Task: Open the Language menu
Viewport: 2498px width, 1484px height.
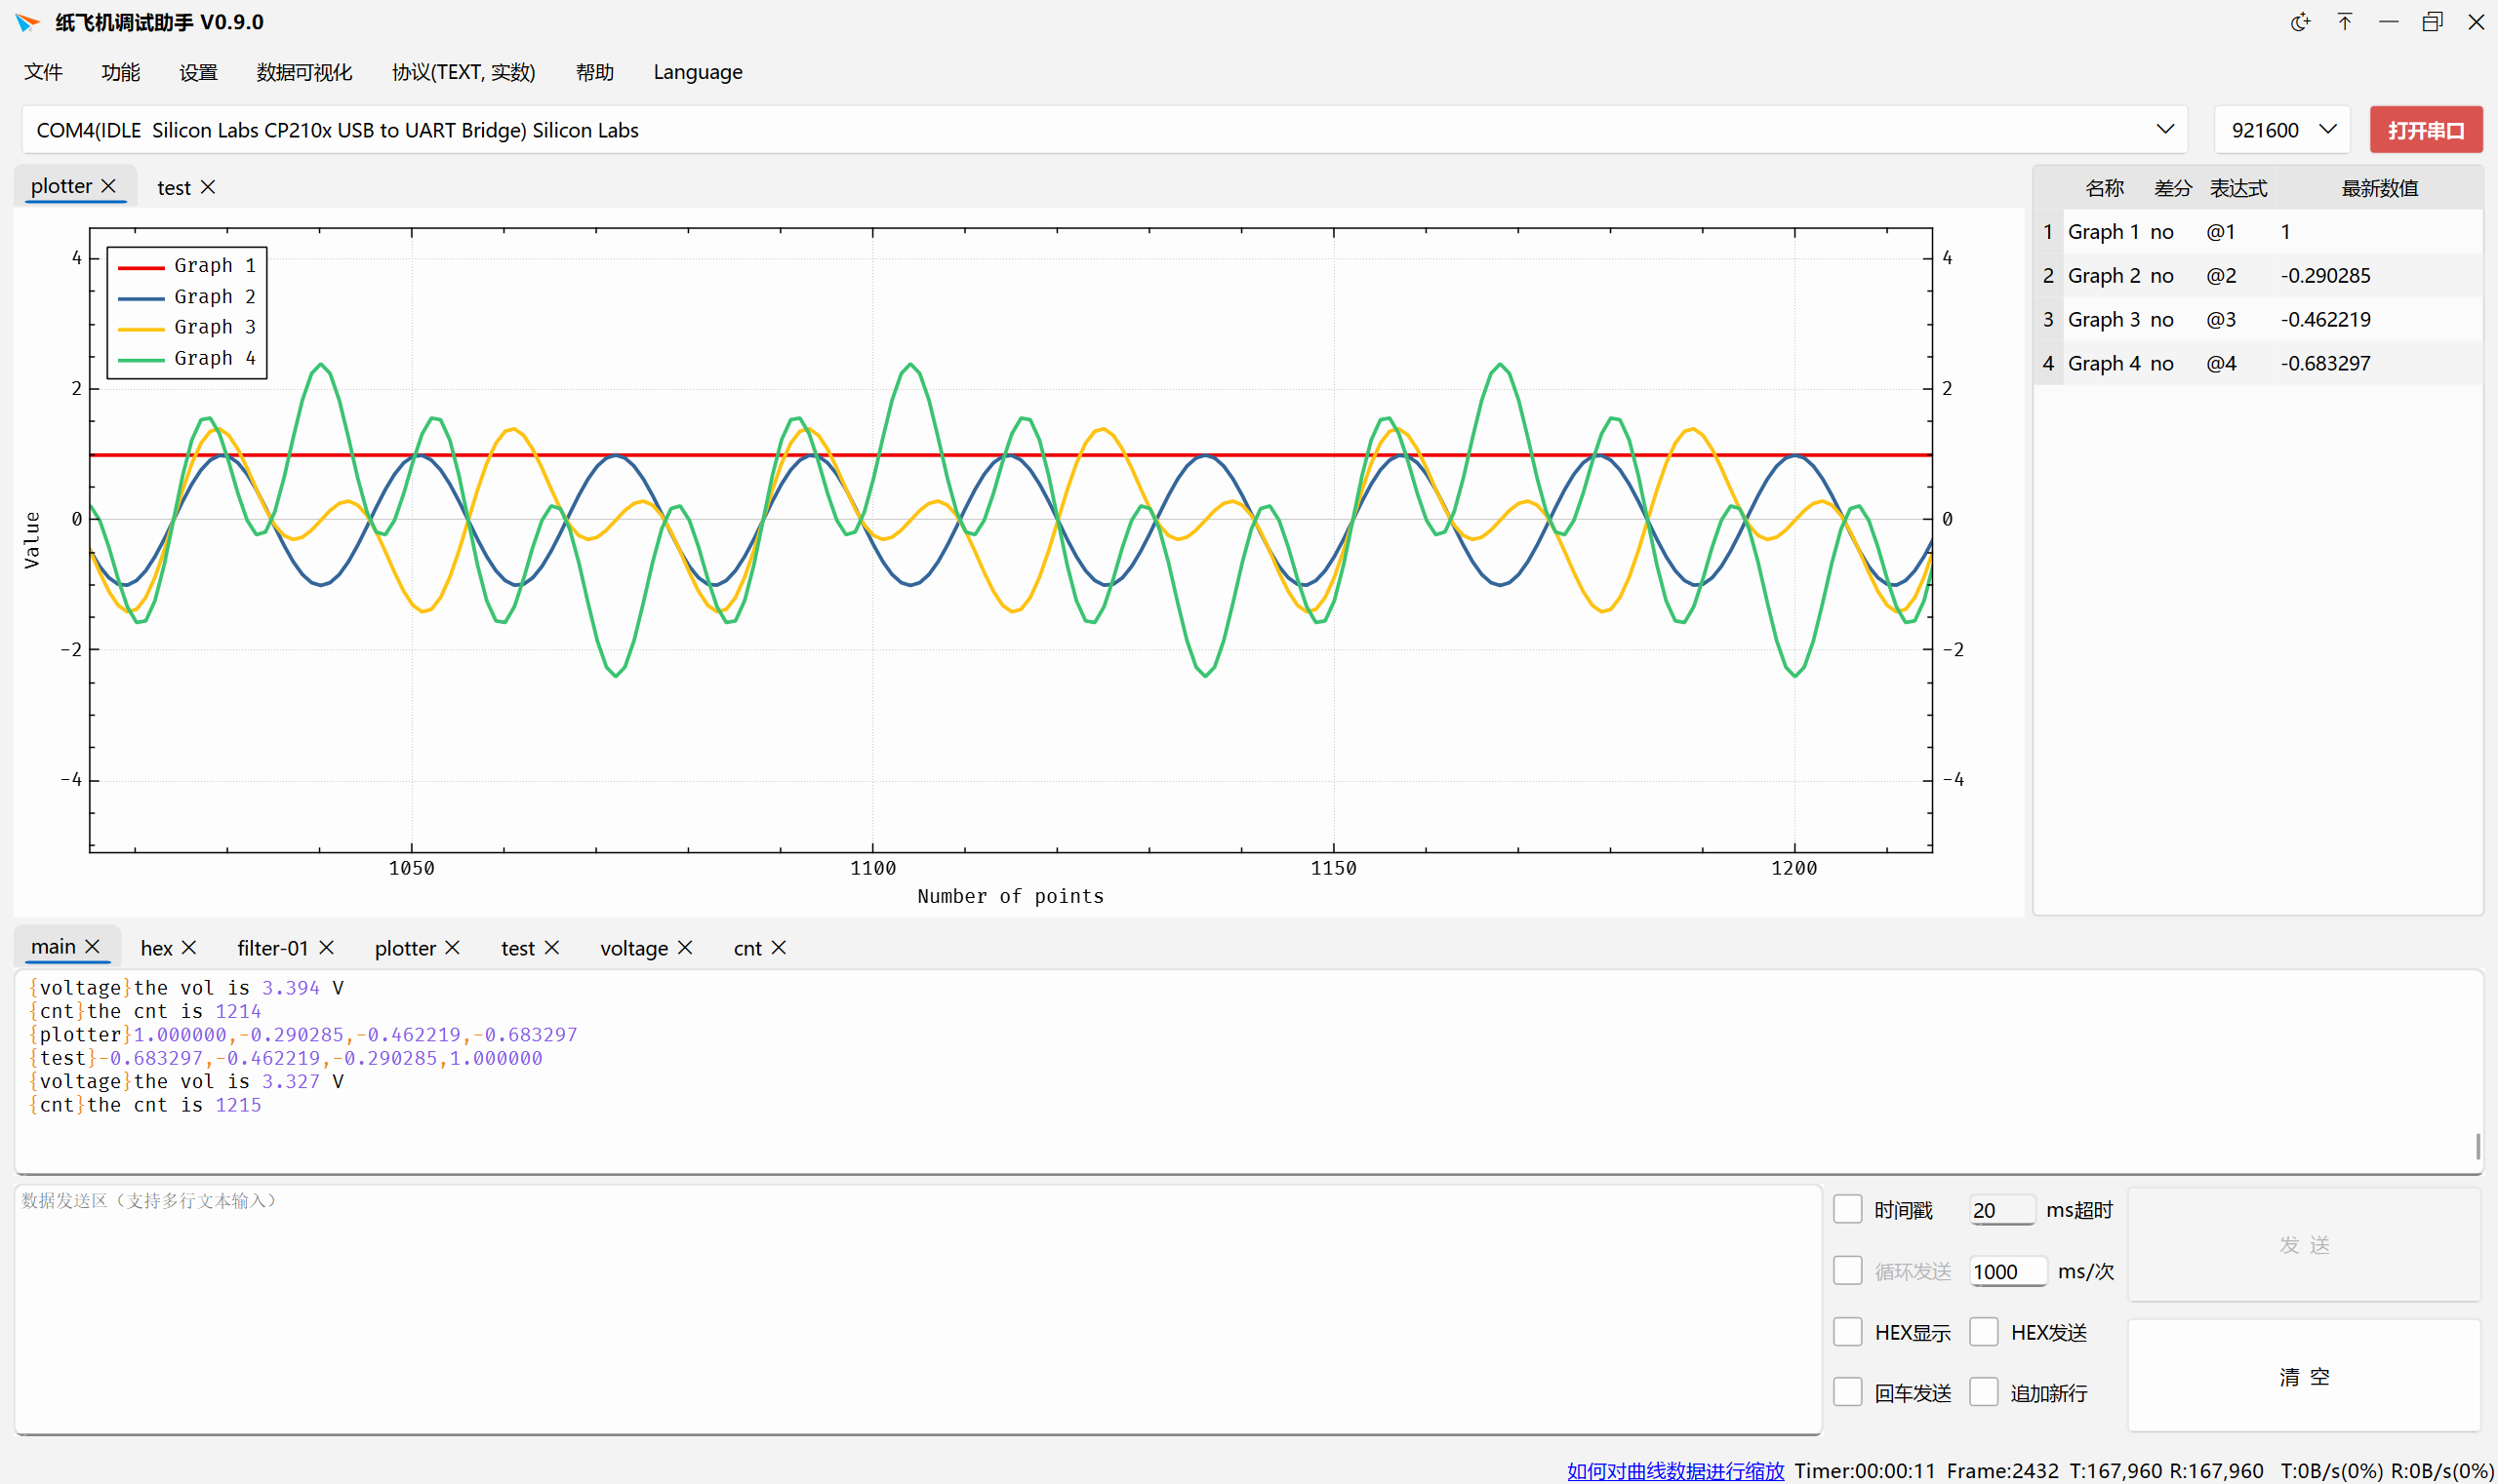Action: click(698, 72)
